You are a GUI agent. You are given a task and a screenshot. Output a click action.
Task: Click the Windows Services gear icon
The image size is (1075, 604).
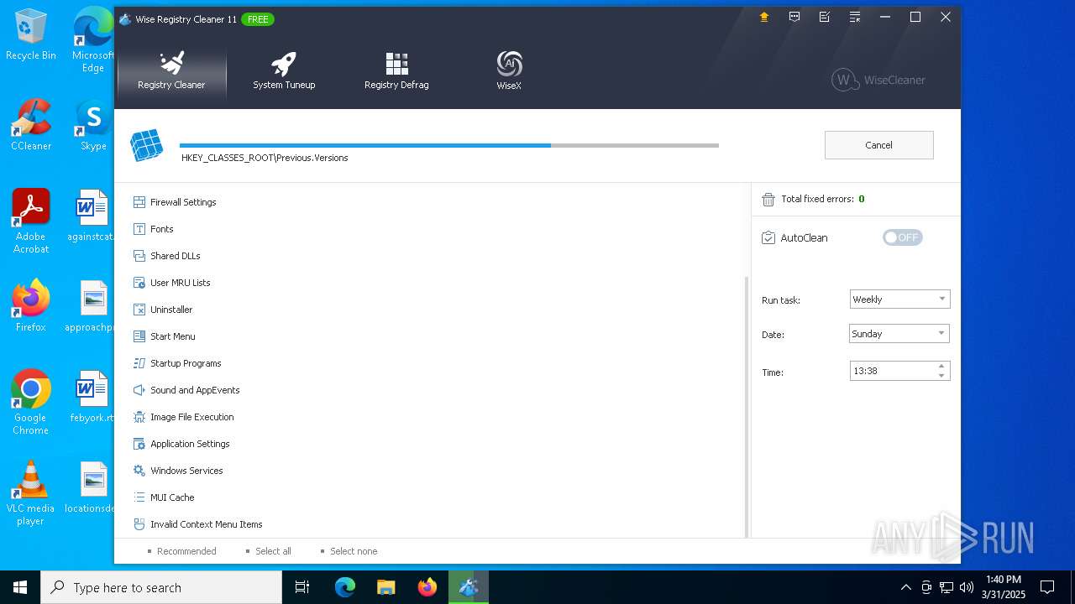tap(139, 471)
